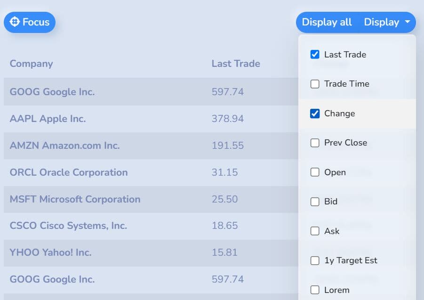Click the AMZN Amazon.com Inc. row
This screenshot has height=300, width=424.
(64, 146)
